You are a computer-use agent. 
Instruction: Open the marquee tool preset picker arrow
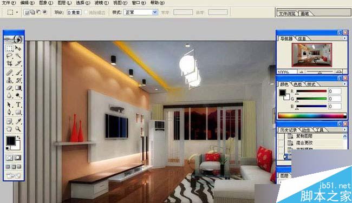point(17,12)
